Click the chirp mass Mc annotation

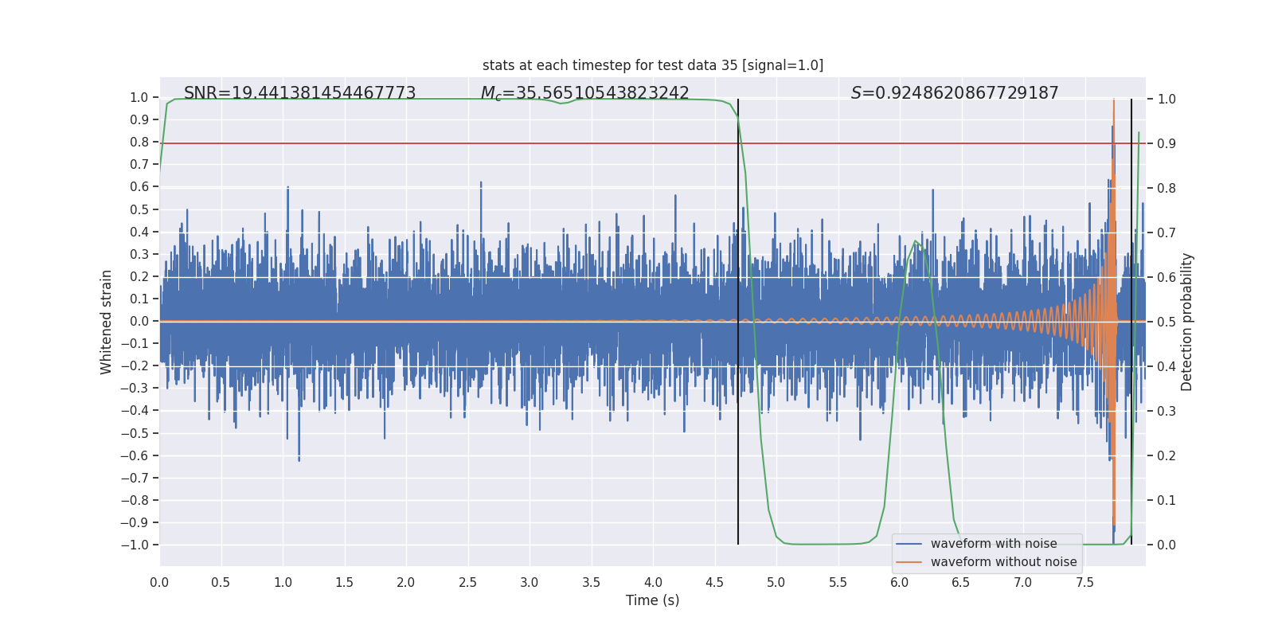click(x=584, y=93)
